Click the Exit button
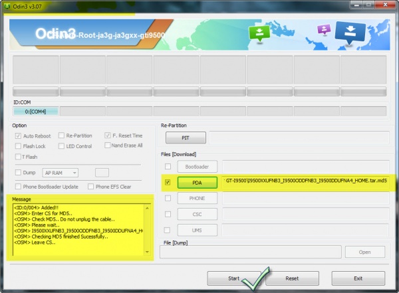The image size is (399, 293). [358, 278]
